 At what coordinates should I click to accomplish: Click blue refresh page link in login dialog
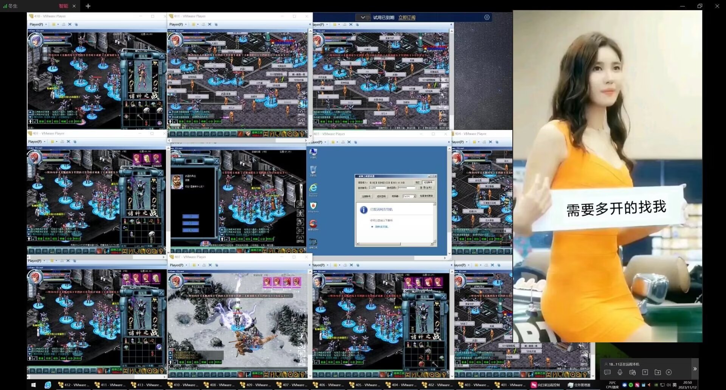click(382, 227)
